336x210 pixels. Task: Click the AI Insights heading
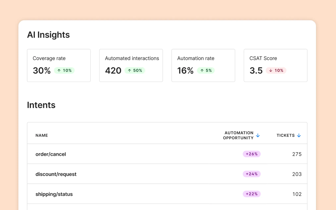pos(48,35)
